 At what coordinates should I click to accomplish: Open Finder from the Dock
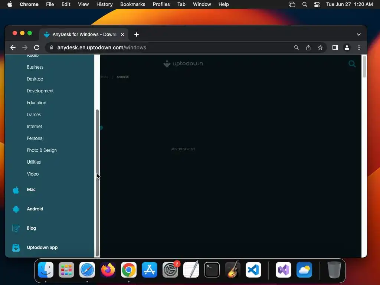tap(46, 270)
